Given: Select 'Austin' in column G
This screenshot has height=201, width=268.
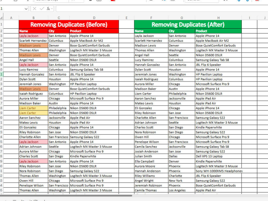Looking at the screenshot, I should (182, 89).
